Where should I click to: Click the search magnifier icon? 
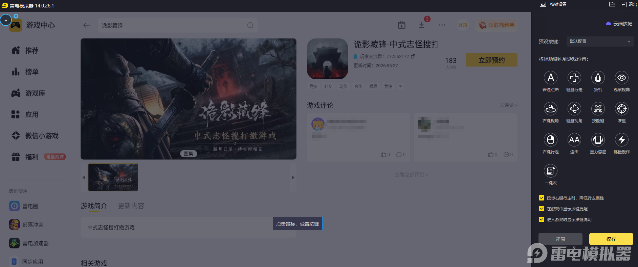[250, 25]
